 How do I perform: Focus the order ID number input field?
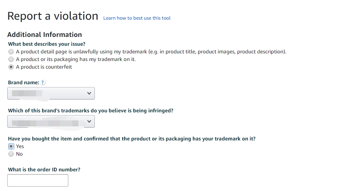coord(38,180)
